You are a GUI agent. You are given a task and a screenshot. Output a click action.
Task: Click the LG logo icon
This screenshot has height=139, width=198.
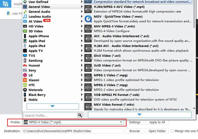click(x=25, y=75)
